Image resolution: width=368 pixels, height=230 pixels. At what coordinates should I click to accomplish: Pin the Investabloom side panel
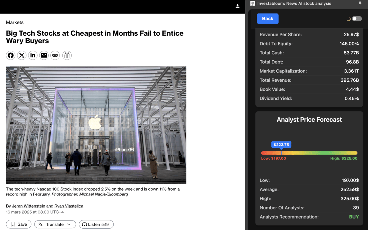360,3
